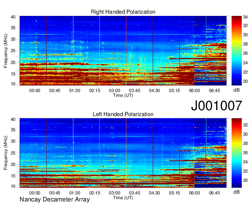Click the 'Right Handed Polarization' plot title
The image size is (252, 204).
[x=123, y=12]
